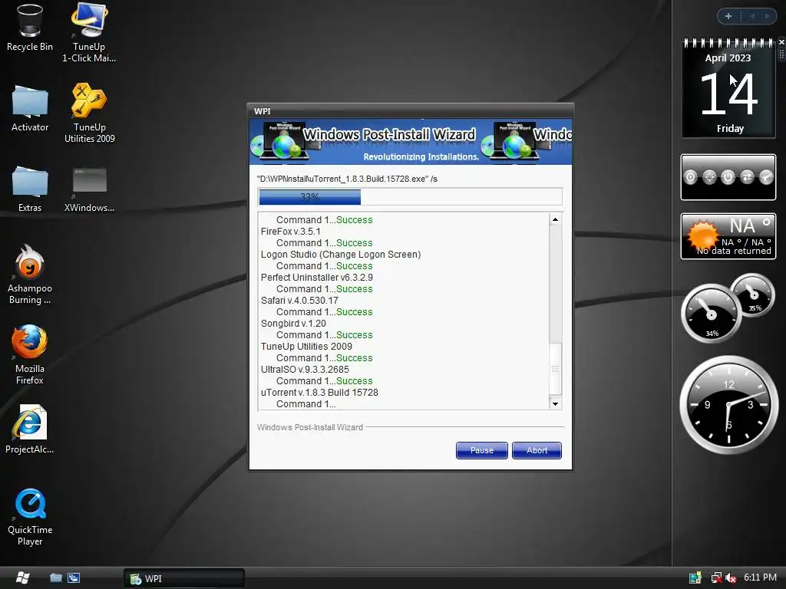Click the 33% installation progress bar

click(x=410, y=197)
